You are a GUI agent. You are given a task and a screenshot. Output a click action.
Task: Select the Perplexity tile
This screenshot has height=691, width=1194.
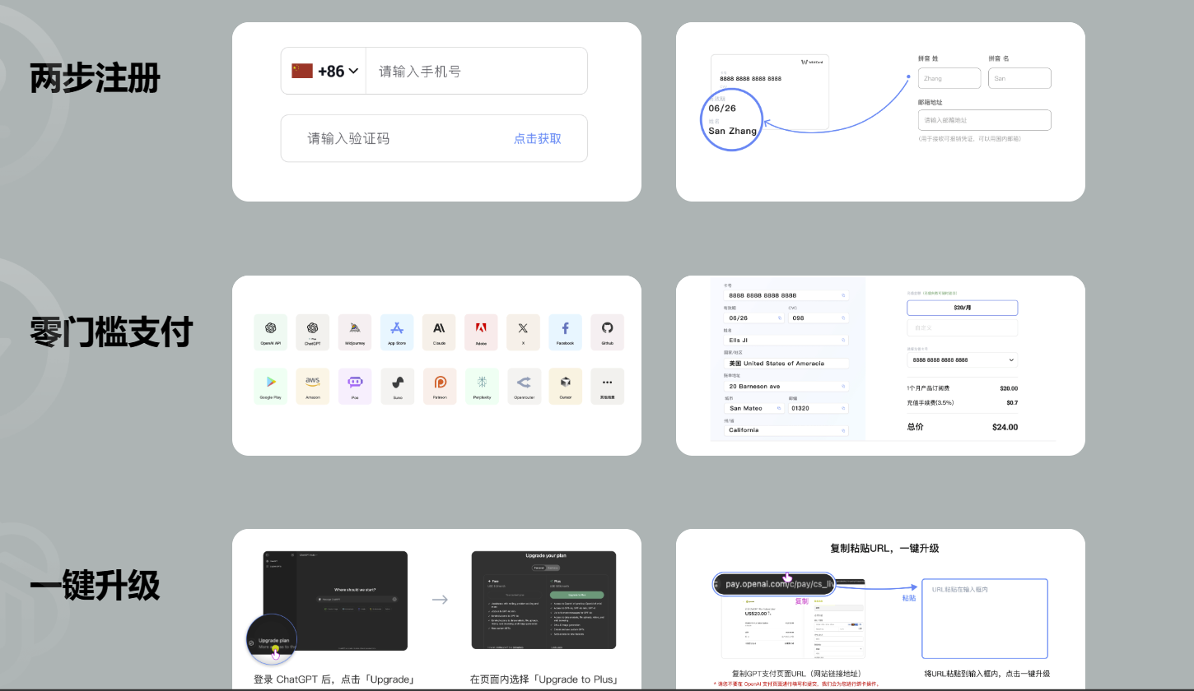tap(481, 386)
